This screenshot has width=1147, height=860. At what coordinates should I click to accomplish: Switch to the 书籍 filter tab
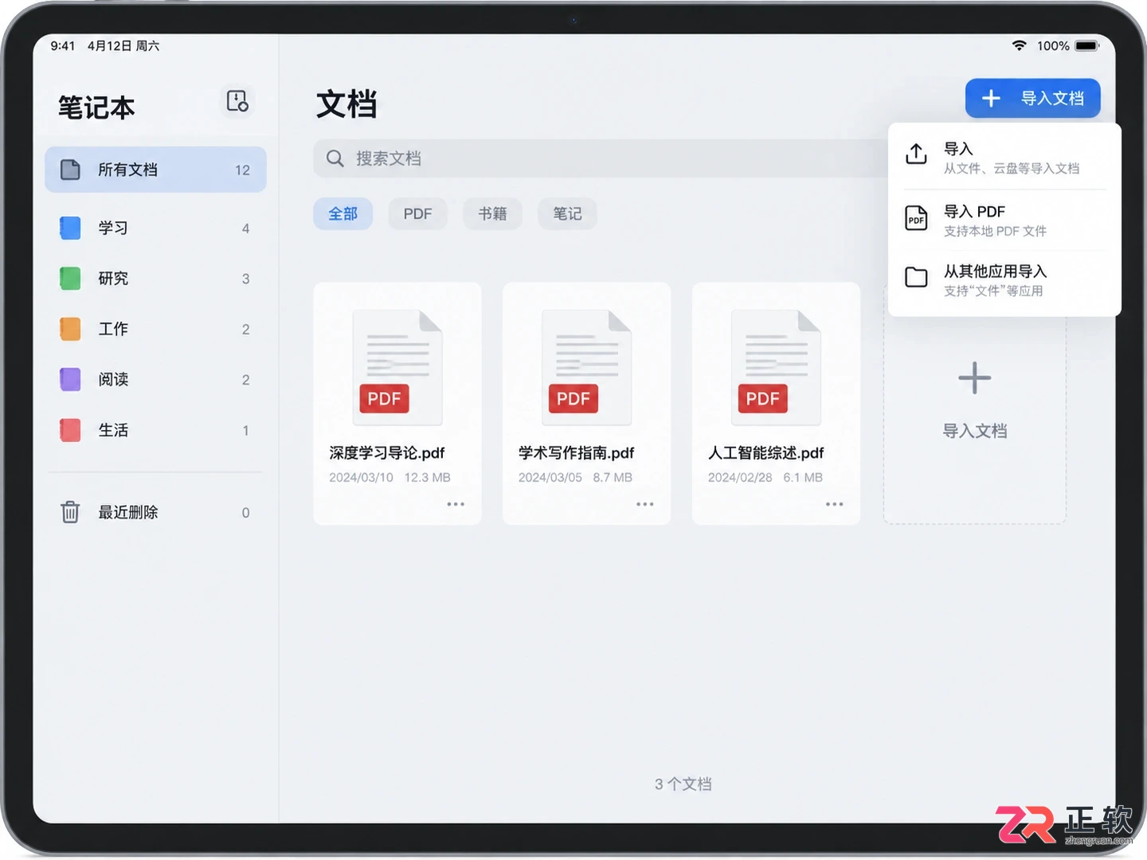point(492,214)
